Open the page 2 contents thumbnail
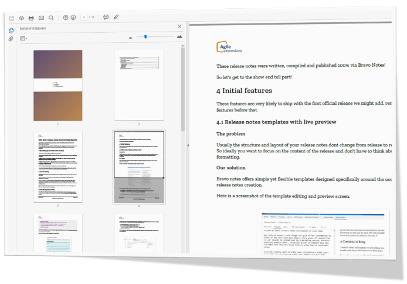Image resolution: width=407 pixels, height=284 pixels. pyautogui.click(x=139, y=85)
